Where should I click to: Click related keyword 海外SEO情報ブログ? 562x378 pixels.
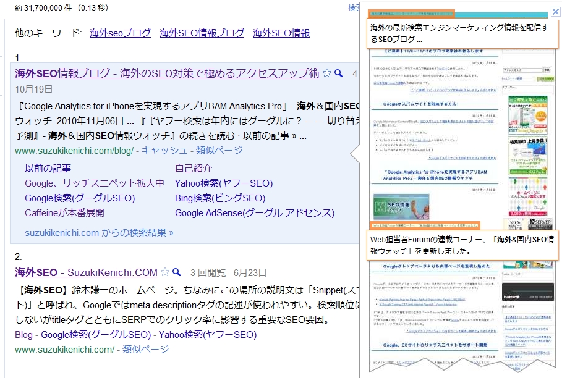point(202,33)
